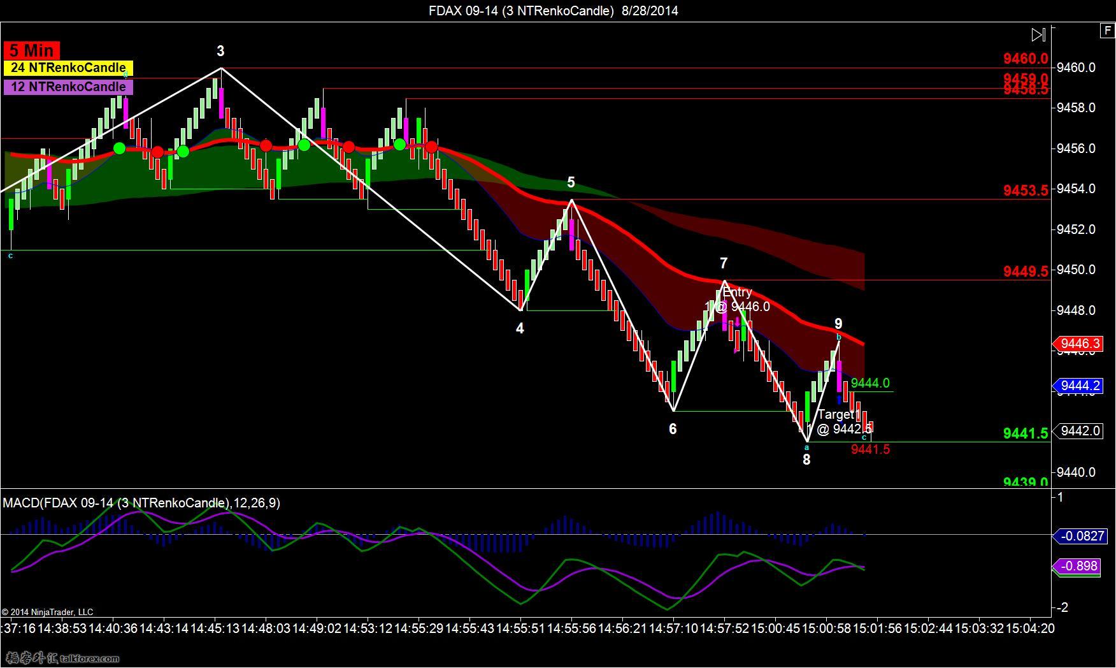
Task: Click the 14:45:13 time axis label
Action: point(215,628)
